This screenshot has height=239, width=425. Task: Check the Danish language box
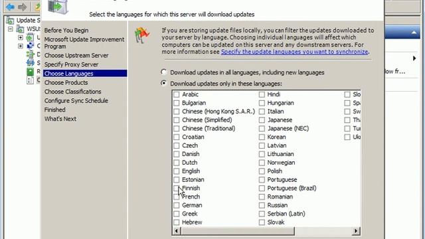point(177,154)
